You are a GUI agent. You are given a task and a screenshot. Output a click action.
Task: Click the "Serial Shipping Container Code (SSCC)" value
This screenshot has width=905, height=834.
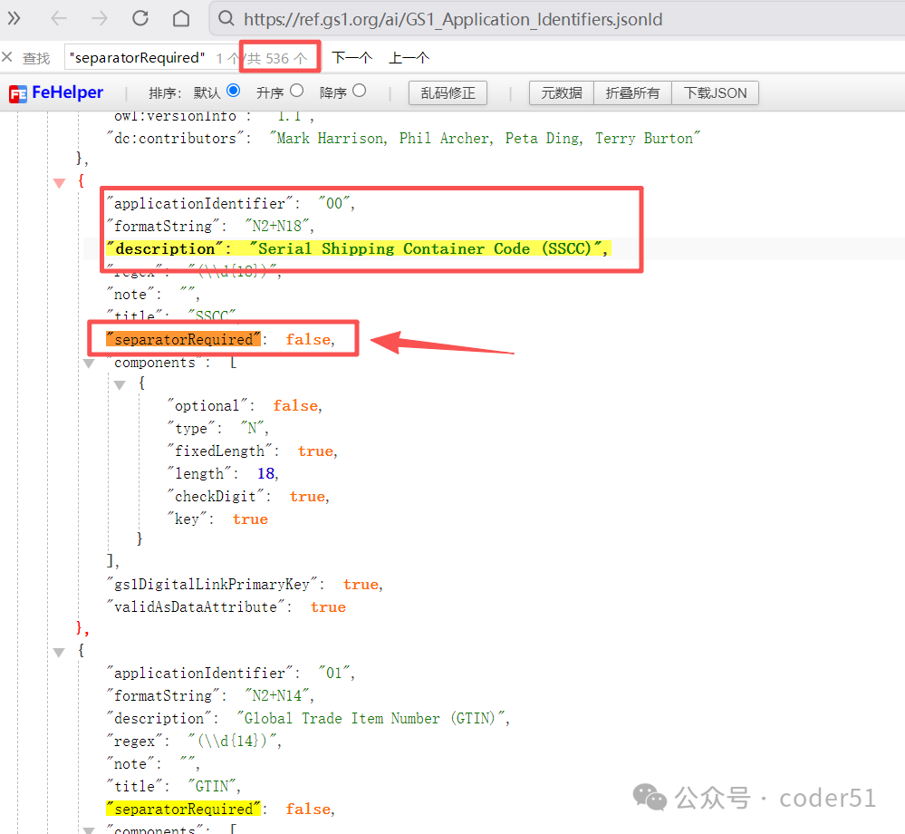427,249
